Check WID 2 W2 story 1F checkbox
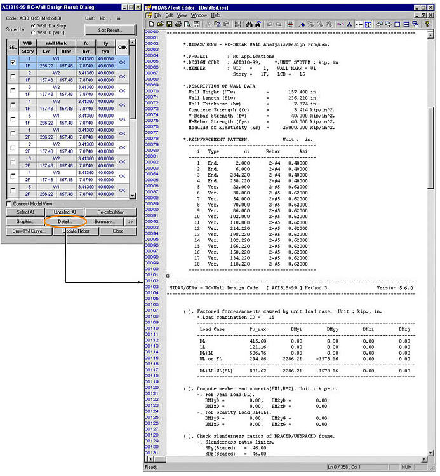Viewport: 440px width, 476px height. tap(13, 76)
